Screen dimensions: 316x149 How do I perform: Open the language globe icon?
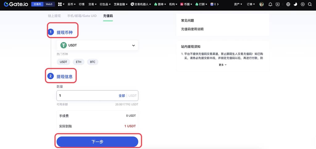pyautogui.click(x=288, y=4)
